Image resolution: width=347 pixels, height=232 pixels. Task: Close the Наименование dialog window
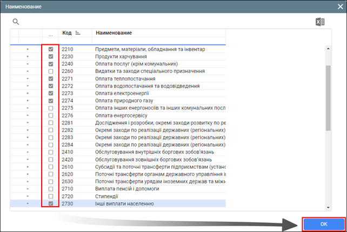[x=338, y=6]
